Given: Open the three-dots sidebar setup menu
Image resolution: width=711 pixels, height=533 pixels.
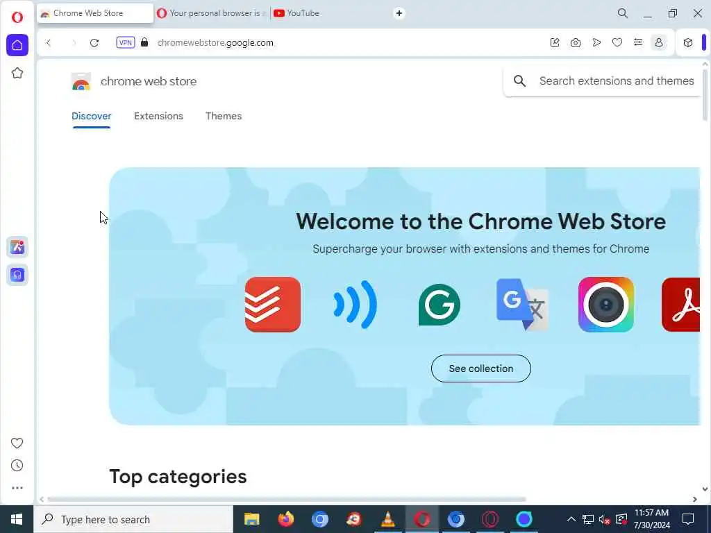Looking at the screenshot, I should (x=17, y=488).
